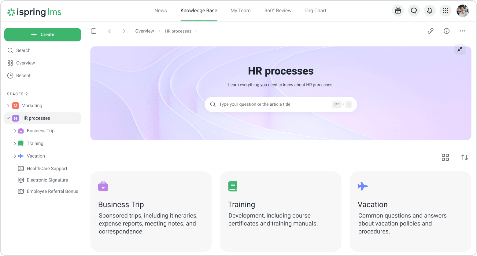
Task: Open the Training card
Action: click(281, 212)
